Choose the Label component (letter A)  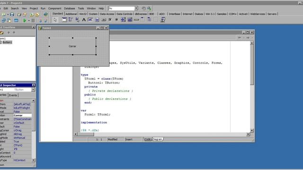(x=84, y=20)
